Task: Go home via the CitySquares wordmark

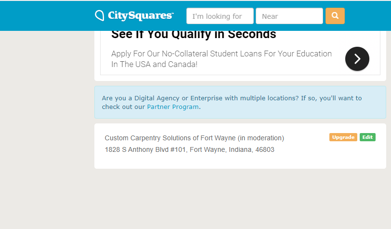Action: (140, 15)
